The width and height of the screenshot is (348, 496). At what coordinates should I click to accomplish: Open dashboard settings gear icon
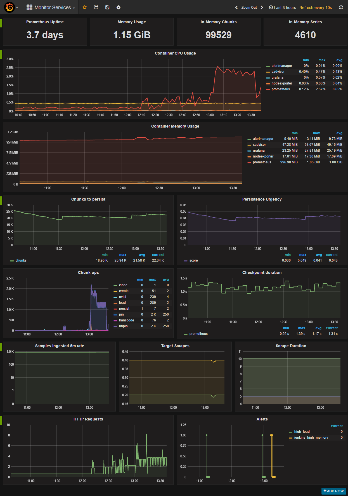119,7
